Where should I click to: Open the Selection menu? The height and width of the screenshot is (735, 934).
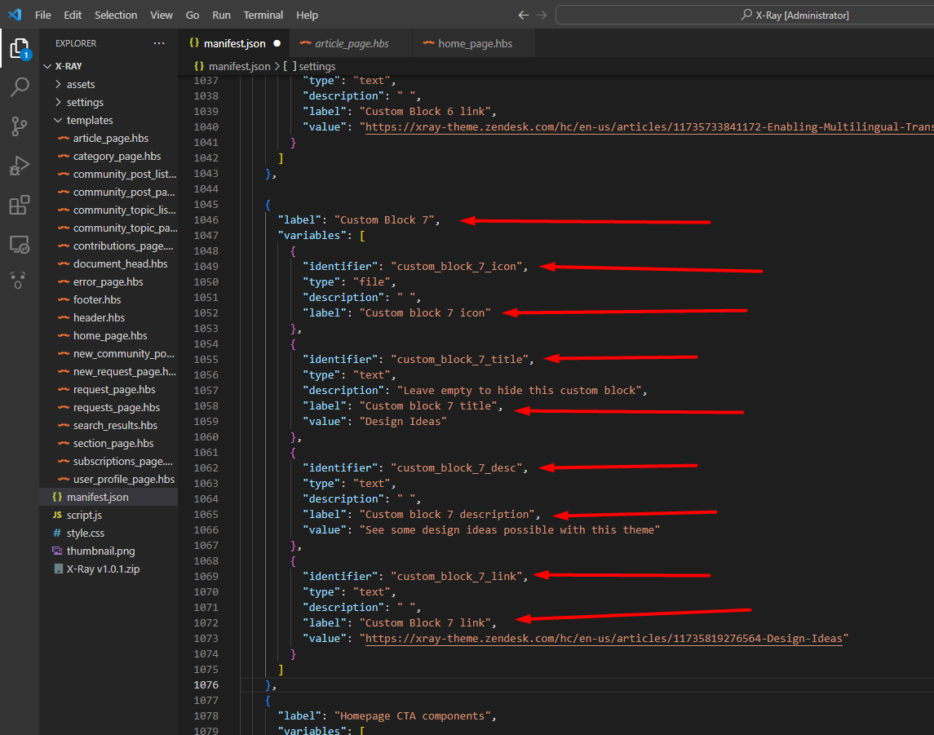pos(116,15)
